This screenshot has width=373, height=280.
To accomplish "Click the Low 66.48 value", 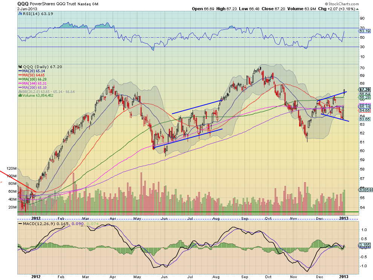I will point(249,9).
